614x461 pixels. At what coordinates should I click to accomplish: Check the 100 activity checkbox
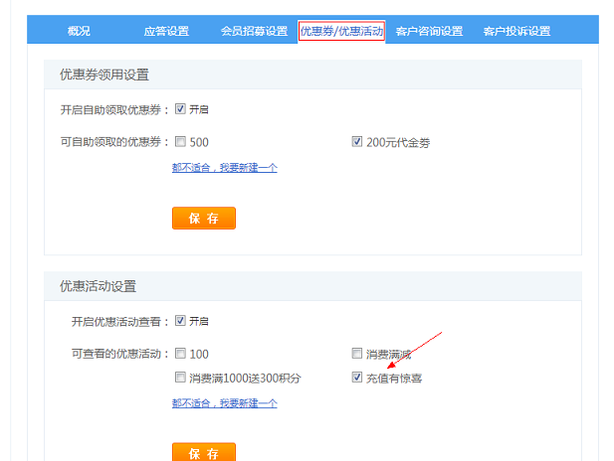(181, 354)
